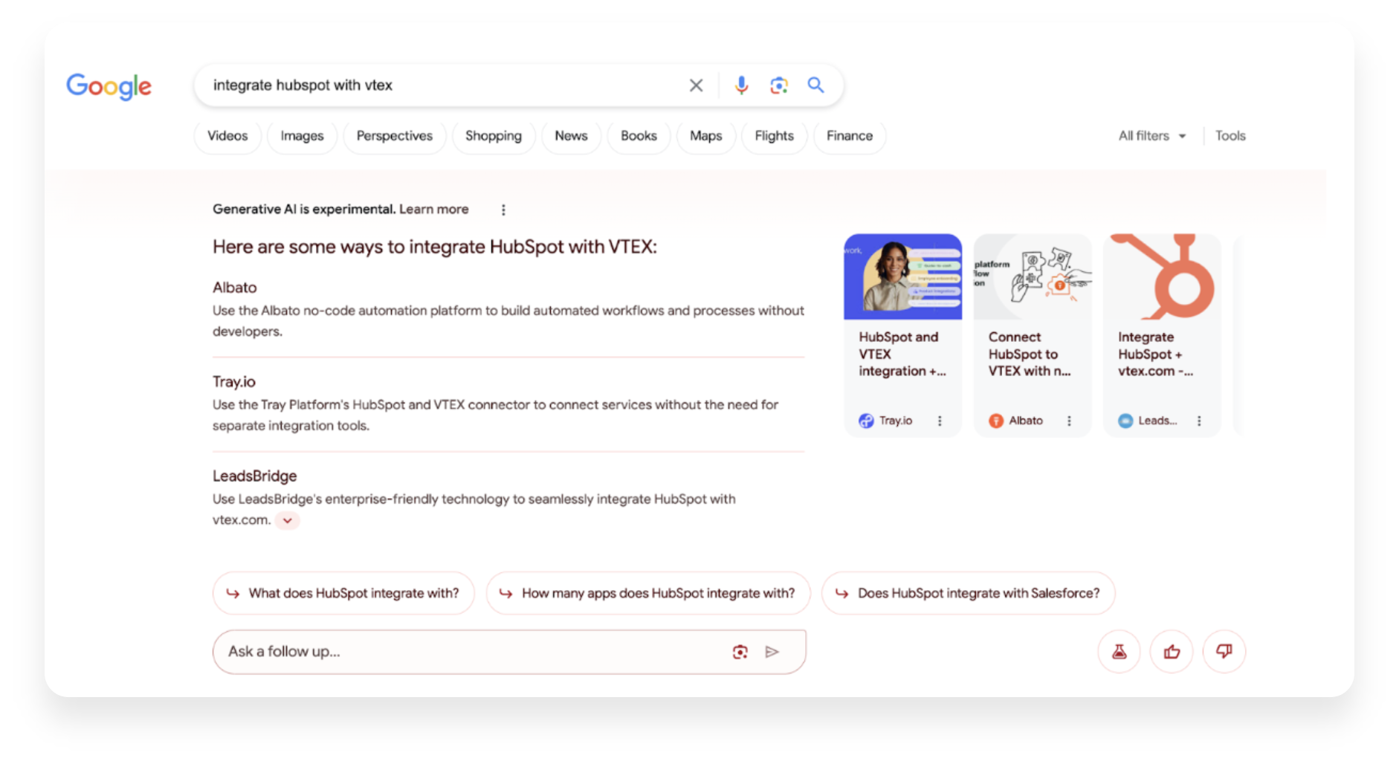Open the three-dot menu on the Albato card
The image size is (1399, 764).
1069,421
